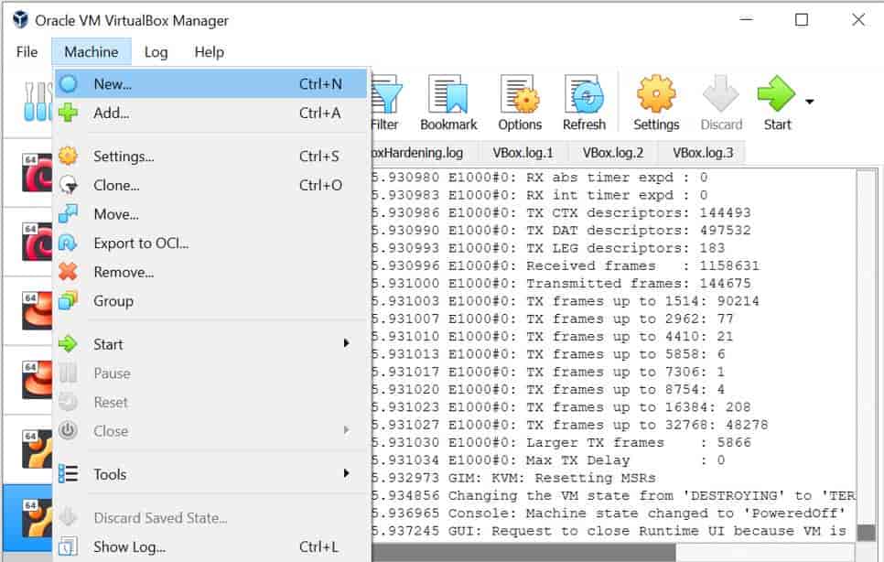This screenshot has height=562, width=884.
Task: Click the green Start arrow toolbar icon
Action: pyautogui.click(x=776, y=93)
